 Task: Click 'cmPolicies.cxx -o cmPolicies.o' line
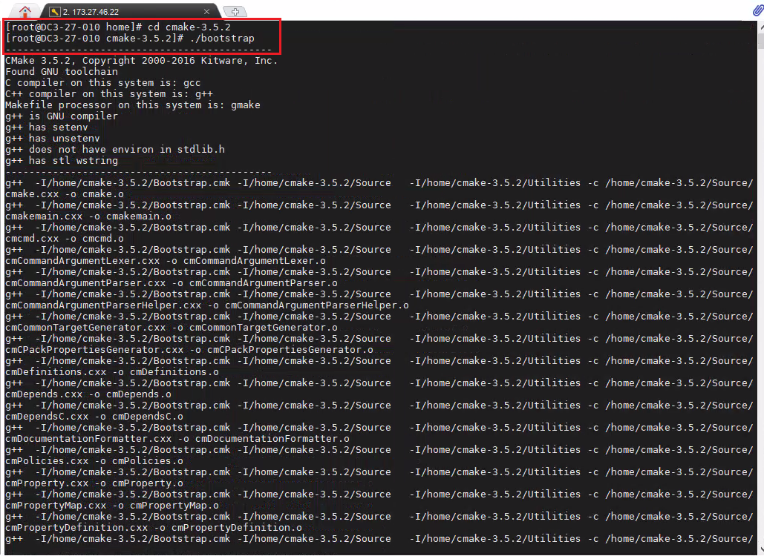point(94,461)
